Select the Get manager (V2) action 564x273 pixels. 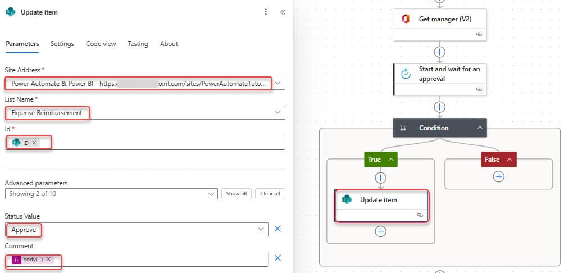click(439, 25)
